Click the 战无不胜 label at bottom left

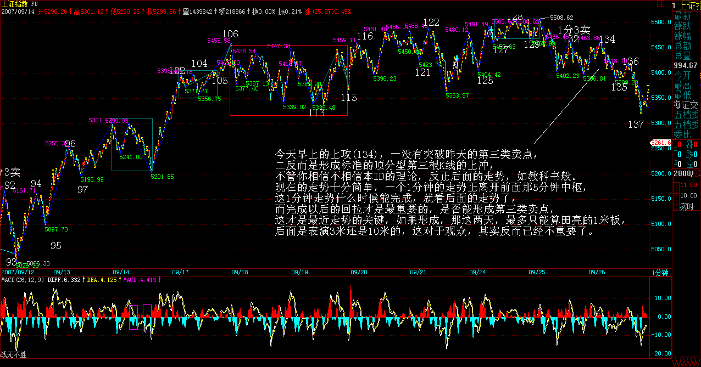(13, 355)
